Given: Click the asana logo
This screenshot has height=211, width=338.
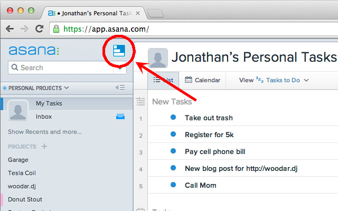Looking at the screenshot, I should (x=34, y=51).
